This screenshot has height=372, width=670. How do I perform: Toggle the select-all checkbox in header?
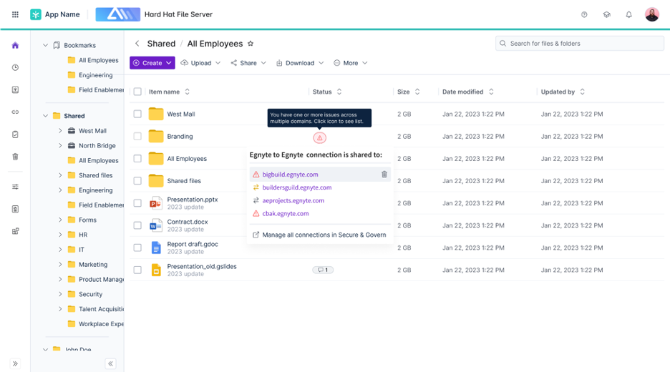click(137, 92)
